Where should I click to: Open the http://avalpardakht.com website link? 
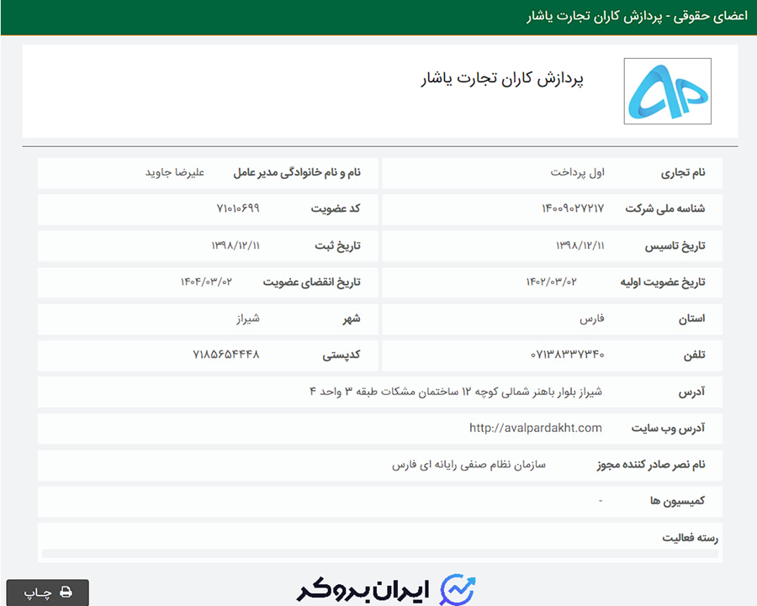(x=536, y=428)
